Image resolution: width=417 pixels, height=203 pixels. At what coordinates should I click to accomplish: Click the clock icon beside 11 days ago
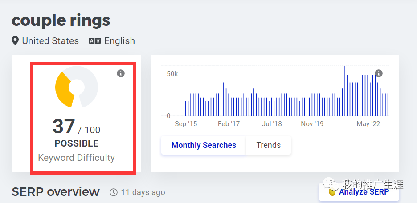pyautogui.click(x=114, y=192)
